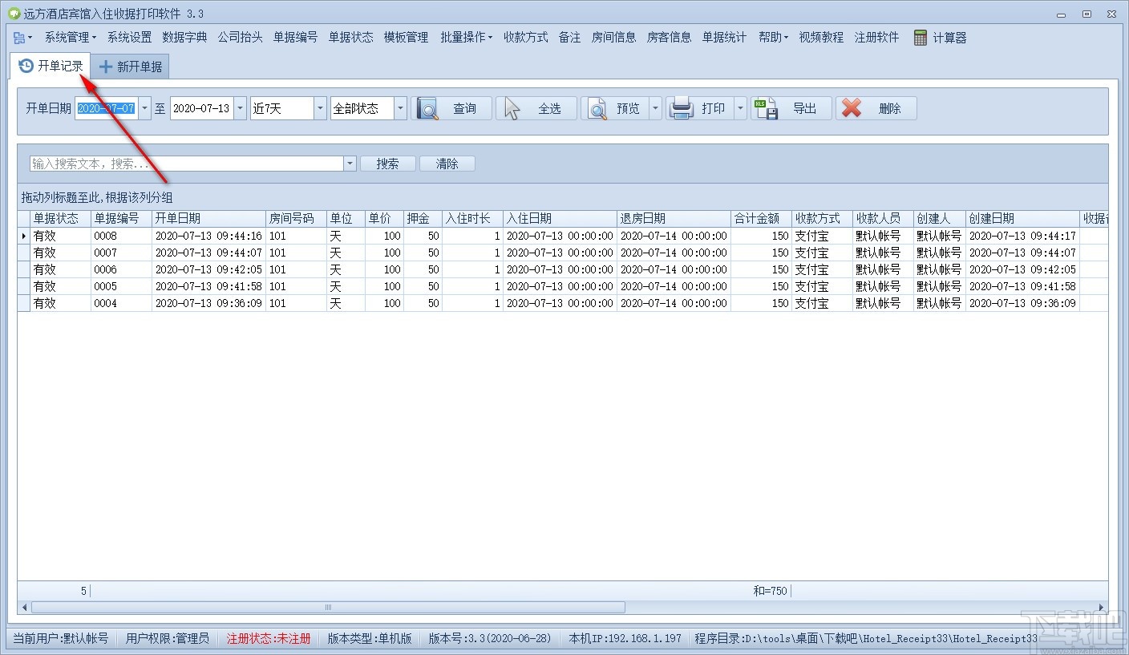
Task: Click the Excel export icon
Action: 766,108
